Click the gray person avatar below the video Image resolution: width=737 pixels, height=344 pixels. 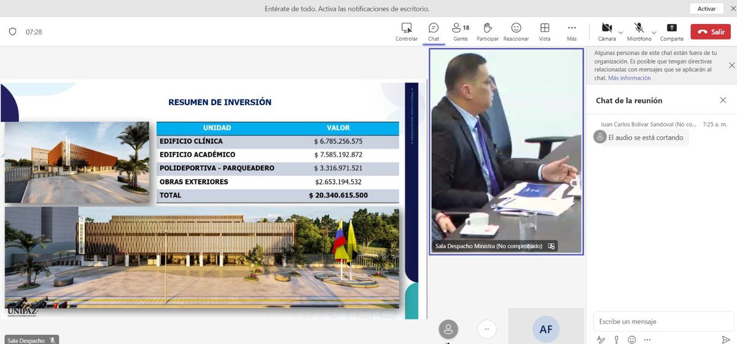point(448,329)
